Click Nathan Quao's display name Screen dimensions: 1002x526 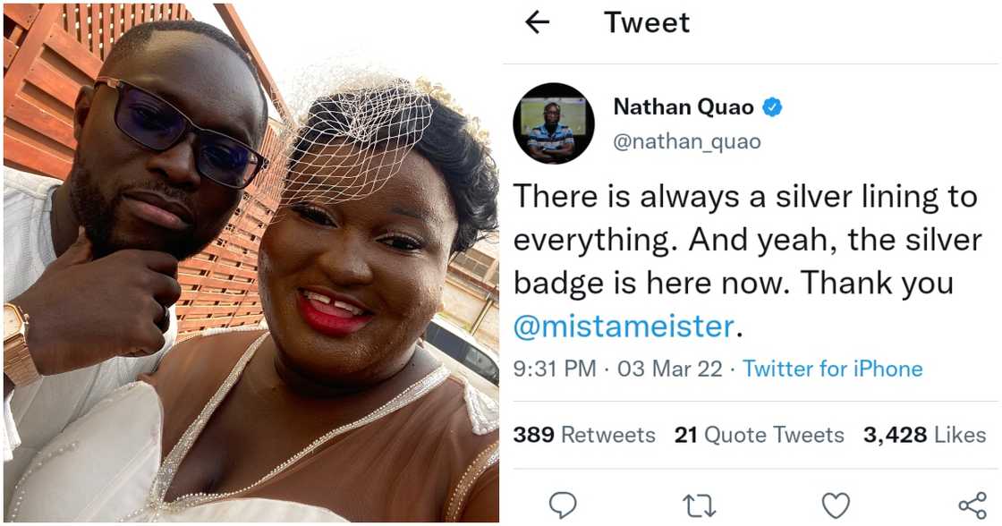[x=685, y=106]
